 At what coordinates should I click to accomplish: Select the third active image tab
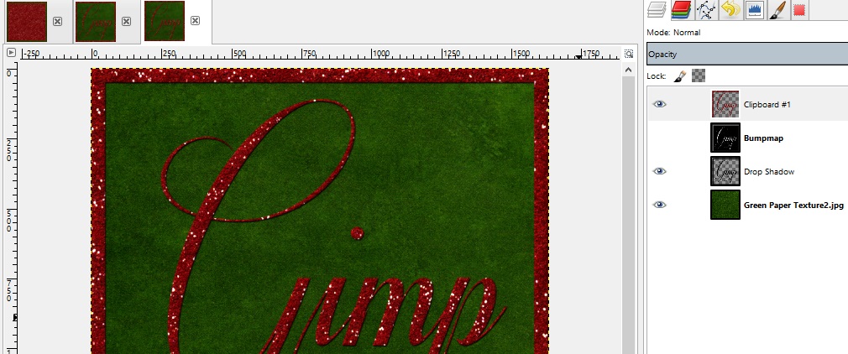(165, 21)
